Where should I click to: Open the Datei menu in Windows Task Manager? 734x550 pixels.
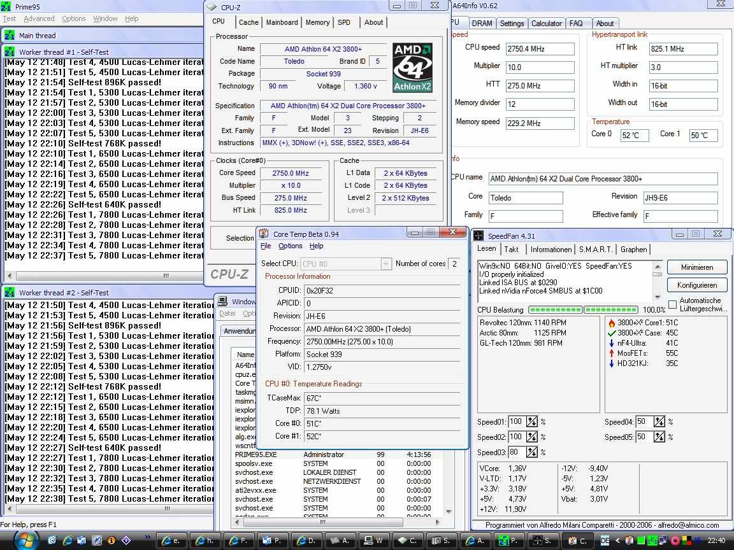tap(227, 313)
